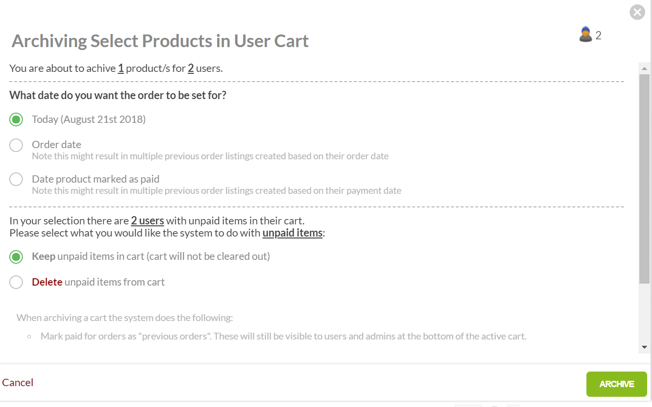Select the Today radio button
652x407 pixels.
[16, 119]
